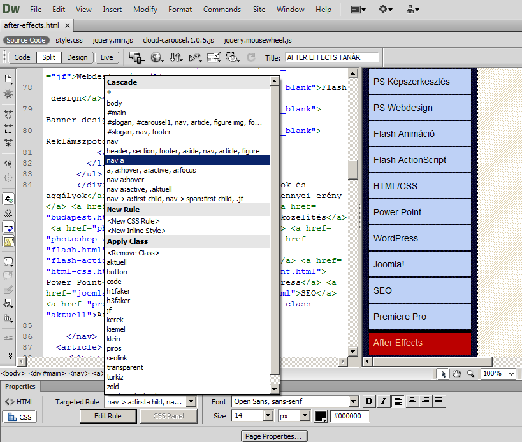Click the Open Documents icon in coding toolbar
522x442 pixels.
point(8,79)
